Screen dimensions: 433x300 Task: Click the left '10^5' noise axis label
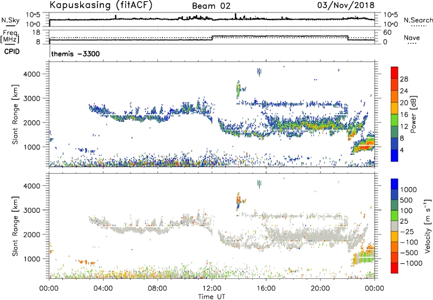[x=33, y=15]
